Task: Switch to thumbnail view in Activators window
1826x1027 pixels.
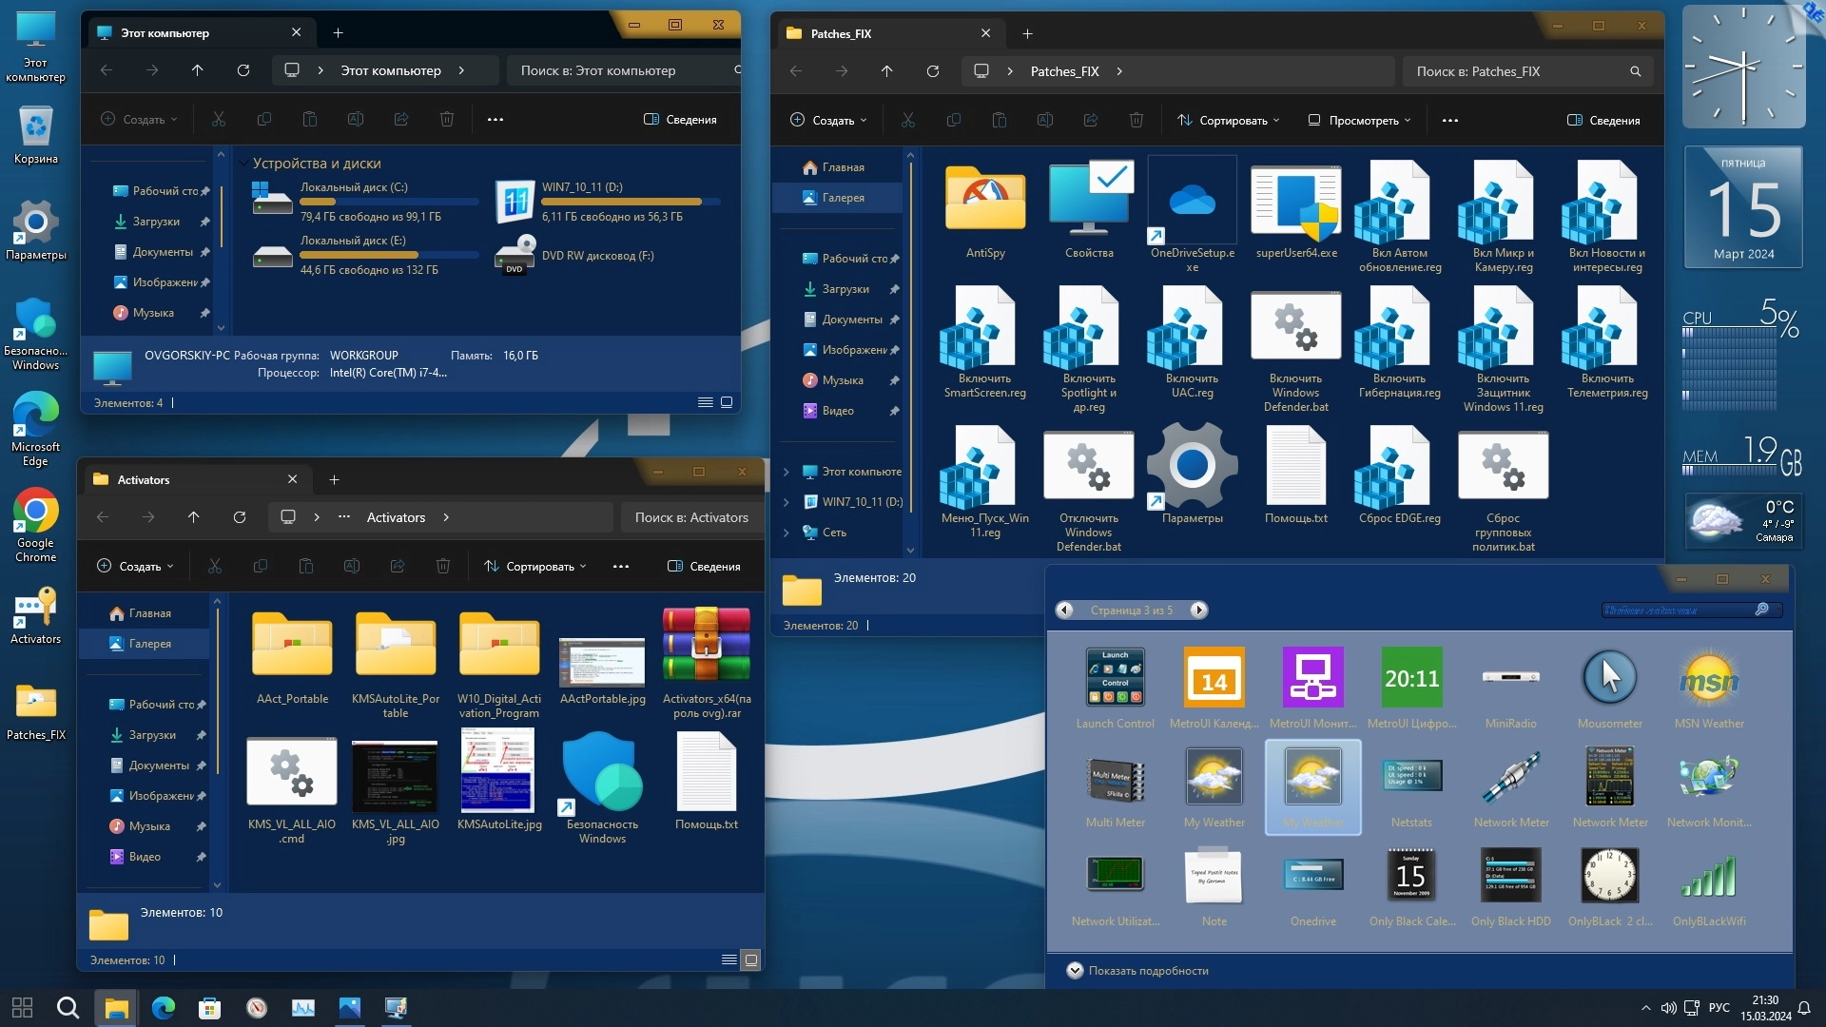Action: pyautogui.click(x=750, y=959)
